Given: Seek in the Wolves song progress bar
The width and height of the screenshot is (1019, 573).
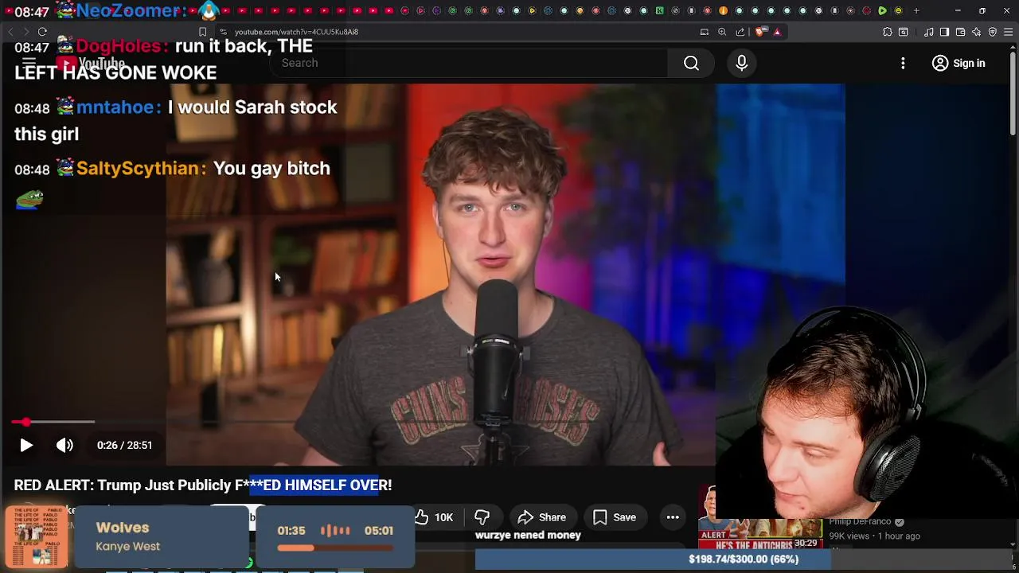Looking at the screenshot, I should (335, 548).
